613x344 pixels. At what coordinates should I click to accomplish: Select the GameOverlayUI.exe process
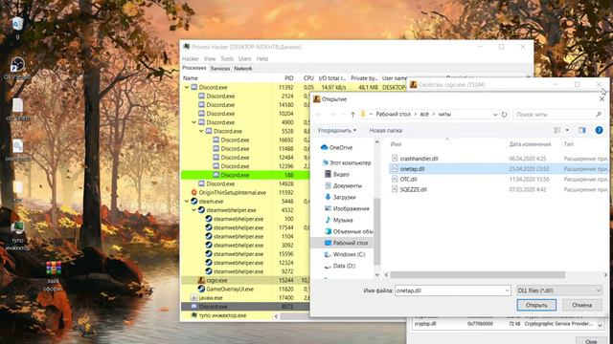coord(230,289)
